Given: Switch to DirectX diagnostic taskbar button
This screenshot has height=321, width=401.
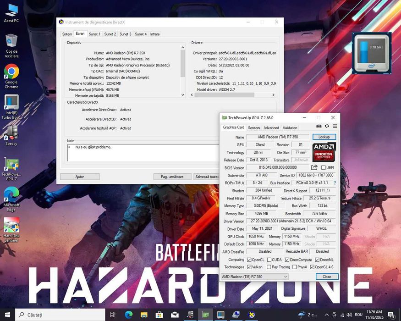Looking at the screenshot, I should click(x=252, y=315).
